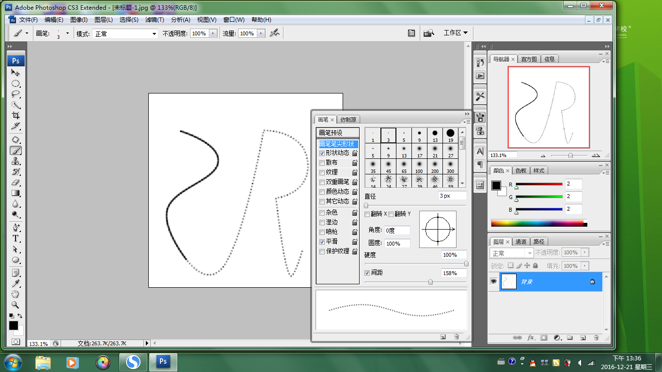The width and height of the screenshot is (662, 372).
Task: Open the Character panel icon
Action: (480, 151)
